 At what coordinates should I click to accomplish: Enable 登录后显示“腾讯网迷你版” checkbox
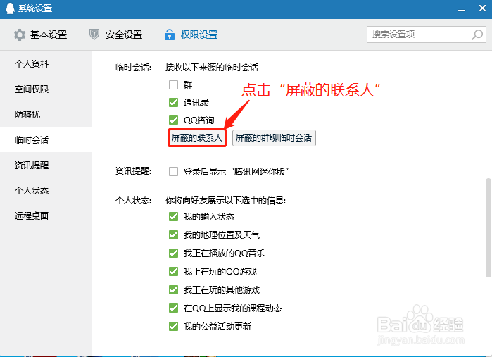coord(174,171)
